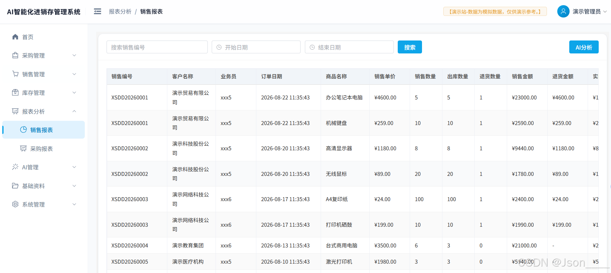Click the user avatar icon
This screenshot has height=273, width=611.
563,11
